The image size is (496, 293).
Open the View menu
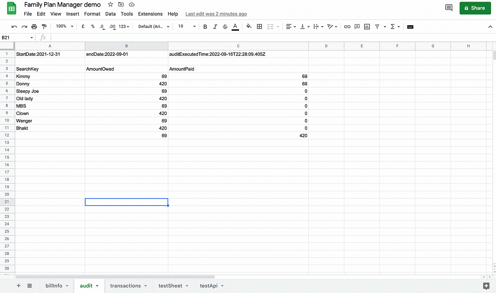[56, 14]
